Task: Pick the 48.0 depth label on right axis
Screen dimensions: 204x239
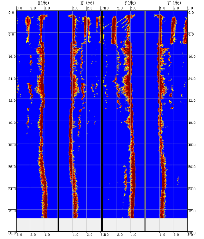Action: click(x=192, y=145)
